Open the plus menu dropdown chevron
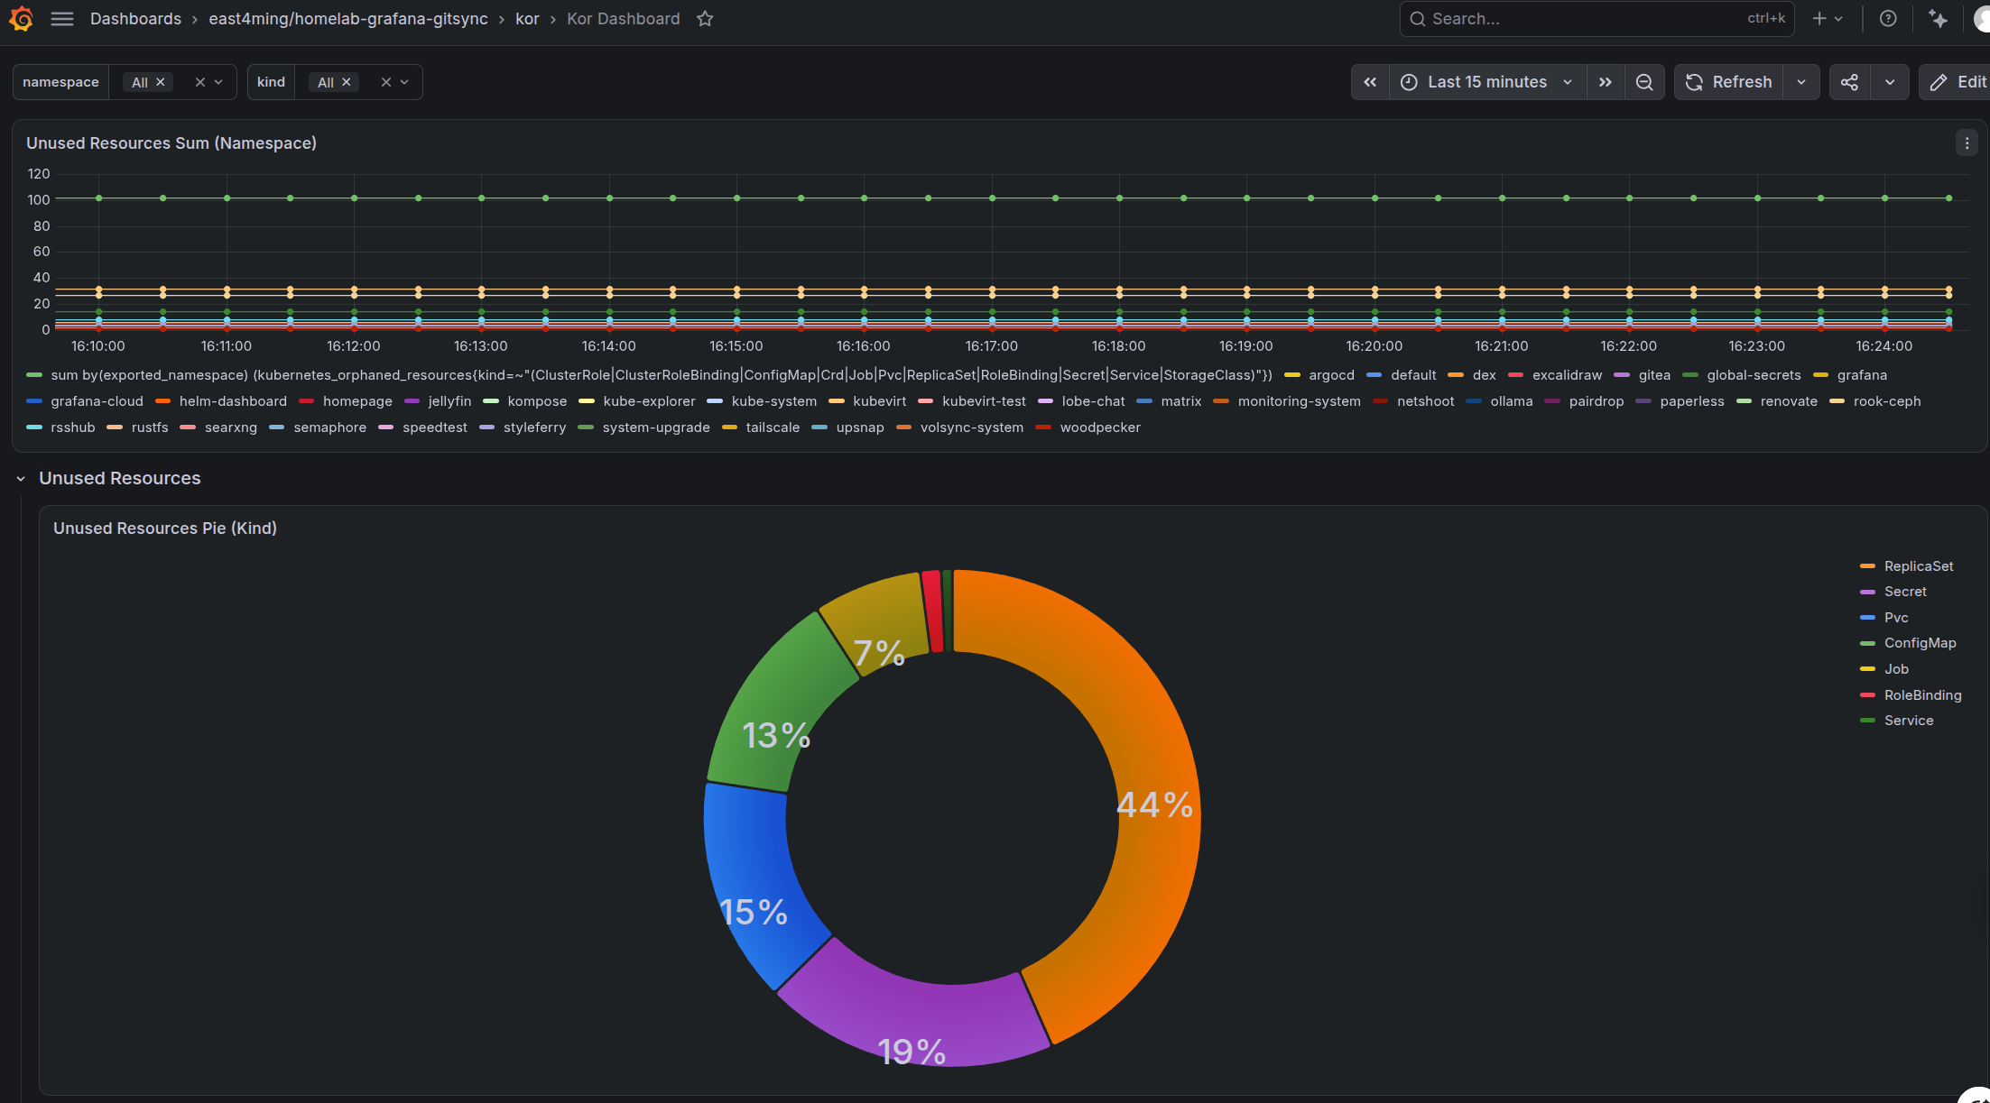1990x1103 pixels. (1838, 19)
